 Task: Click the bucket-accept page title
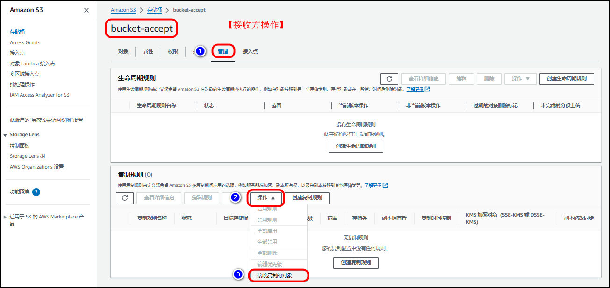tap(142, 28)
